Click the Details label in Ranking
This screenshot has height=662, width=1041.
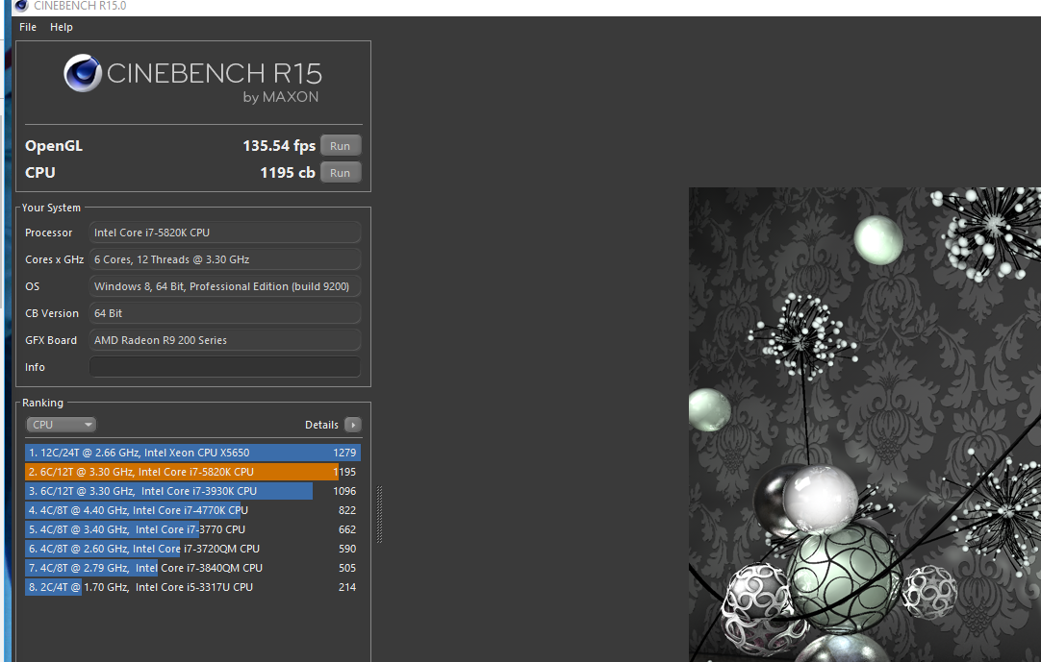[321, 425]
